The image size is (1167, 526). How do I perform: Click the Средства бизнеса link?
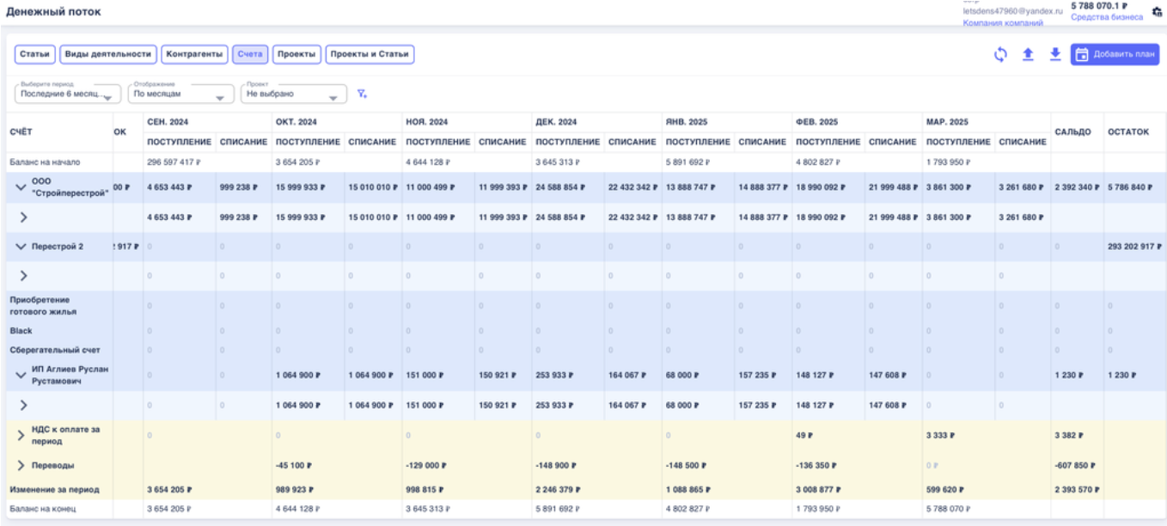coord(1106,17)
